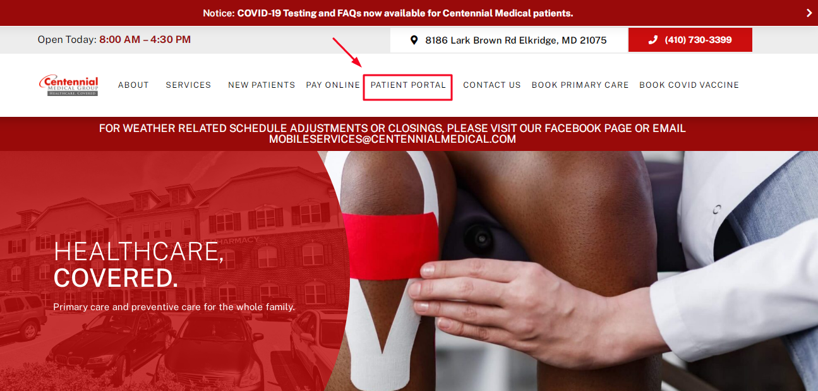Select Book Primary Care
Viewport: 818px width, 391px height.
580,85
